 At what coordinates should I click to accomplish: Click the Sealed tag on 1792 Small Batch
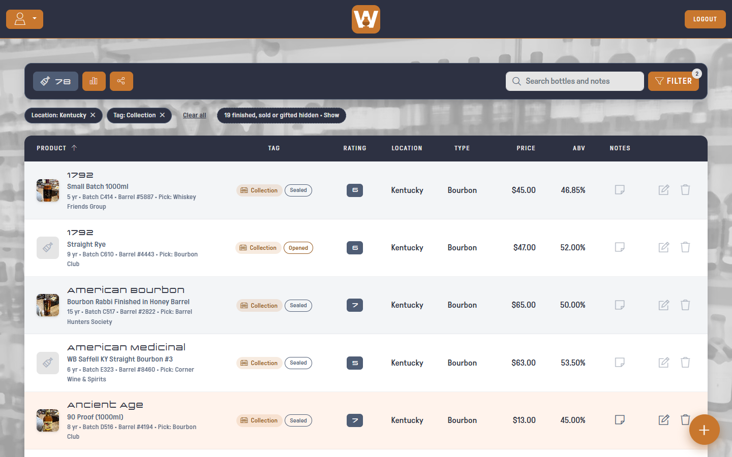point(298,190)
